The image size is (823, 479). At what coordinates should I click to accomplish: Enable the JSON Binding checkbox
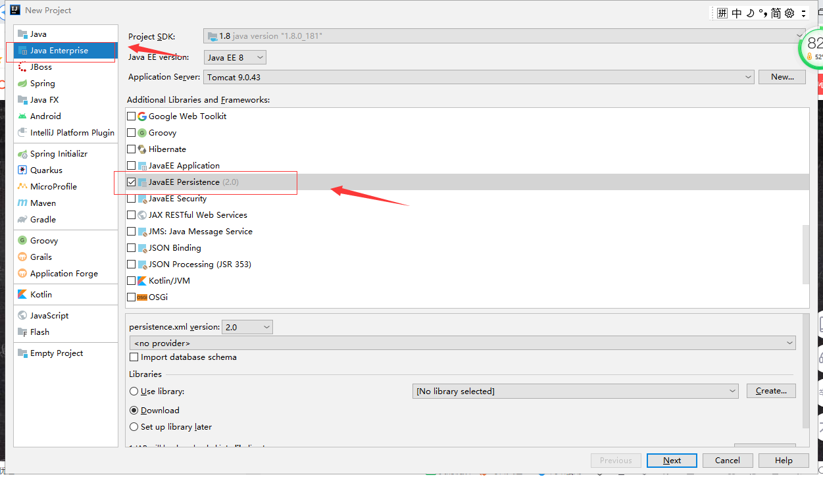coord(131,247)
